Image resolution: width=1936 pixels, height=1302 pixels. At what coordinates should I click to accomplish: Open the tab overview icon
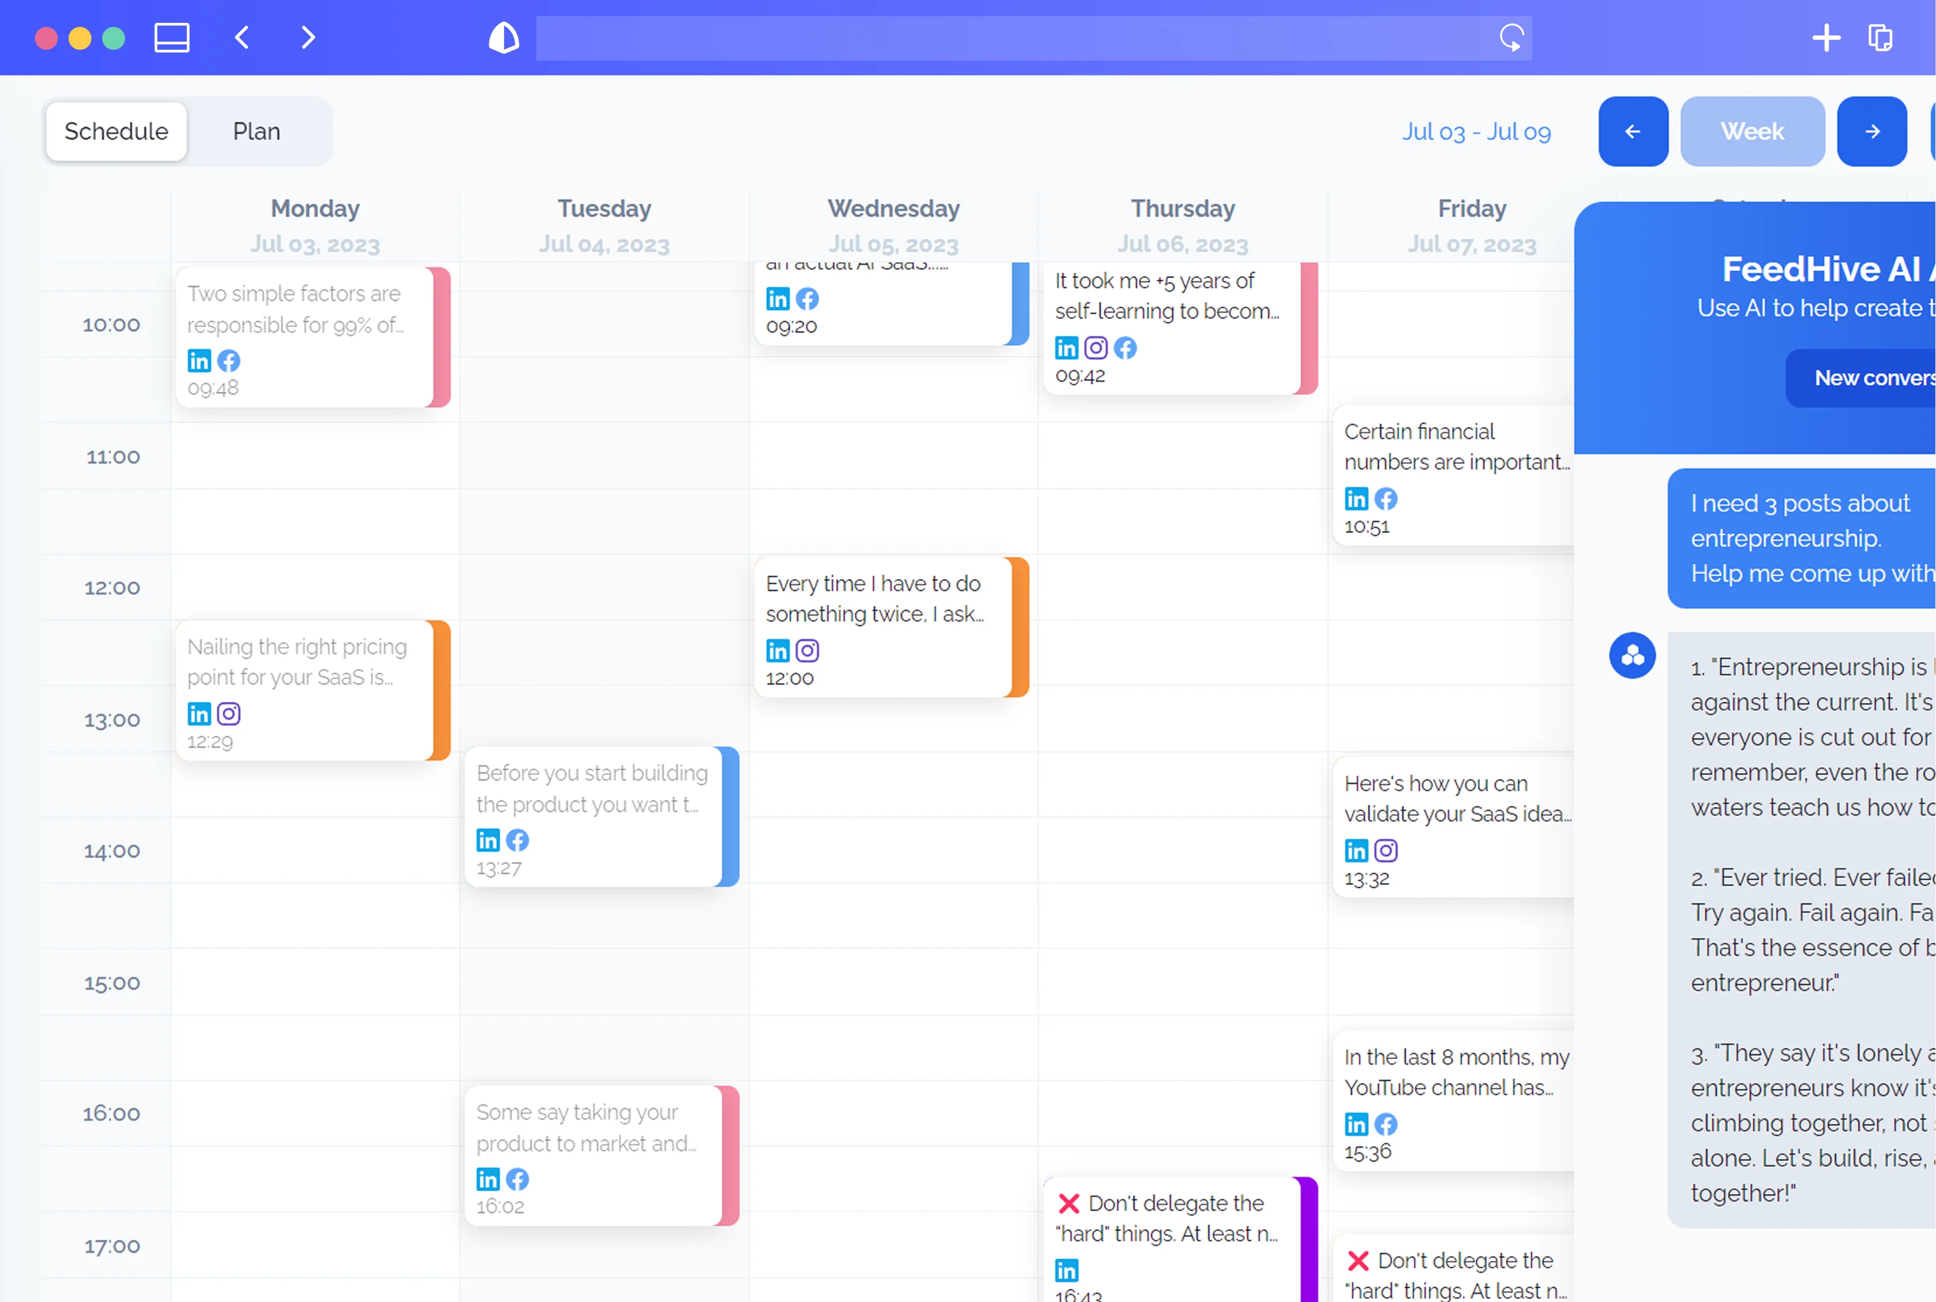[x=1881, y=38]
